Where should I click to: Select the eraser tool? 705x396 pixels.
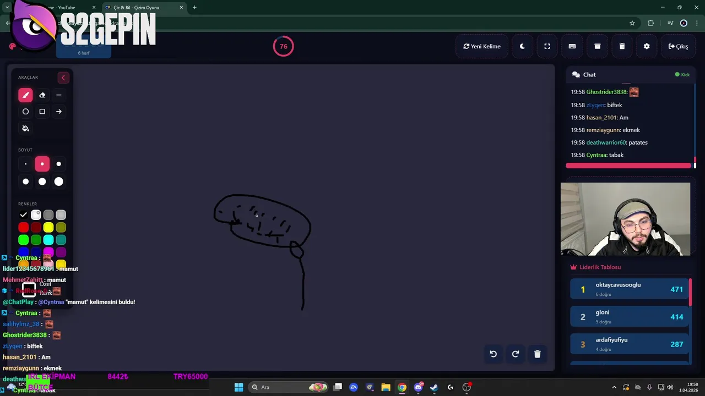click(42, 95)
